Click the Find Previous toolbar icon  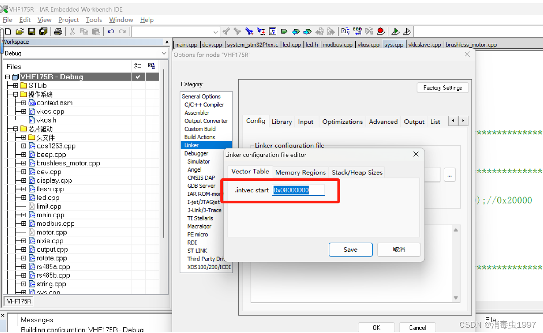pos(227,31)
